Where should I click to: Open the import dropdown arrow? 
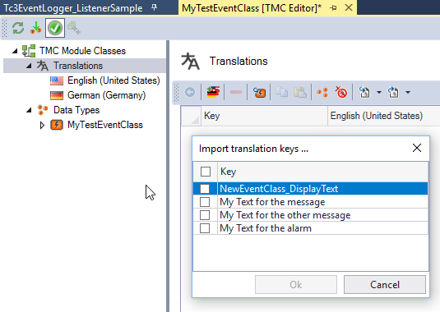click(x=379, y=92)
